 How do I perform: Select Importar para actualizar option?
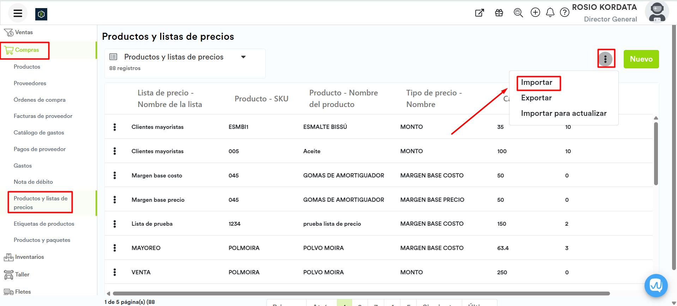(563, 113)
